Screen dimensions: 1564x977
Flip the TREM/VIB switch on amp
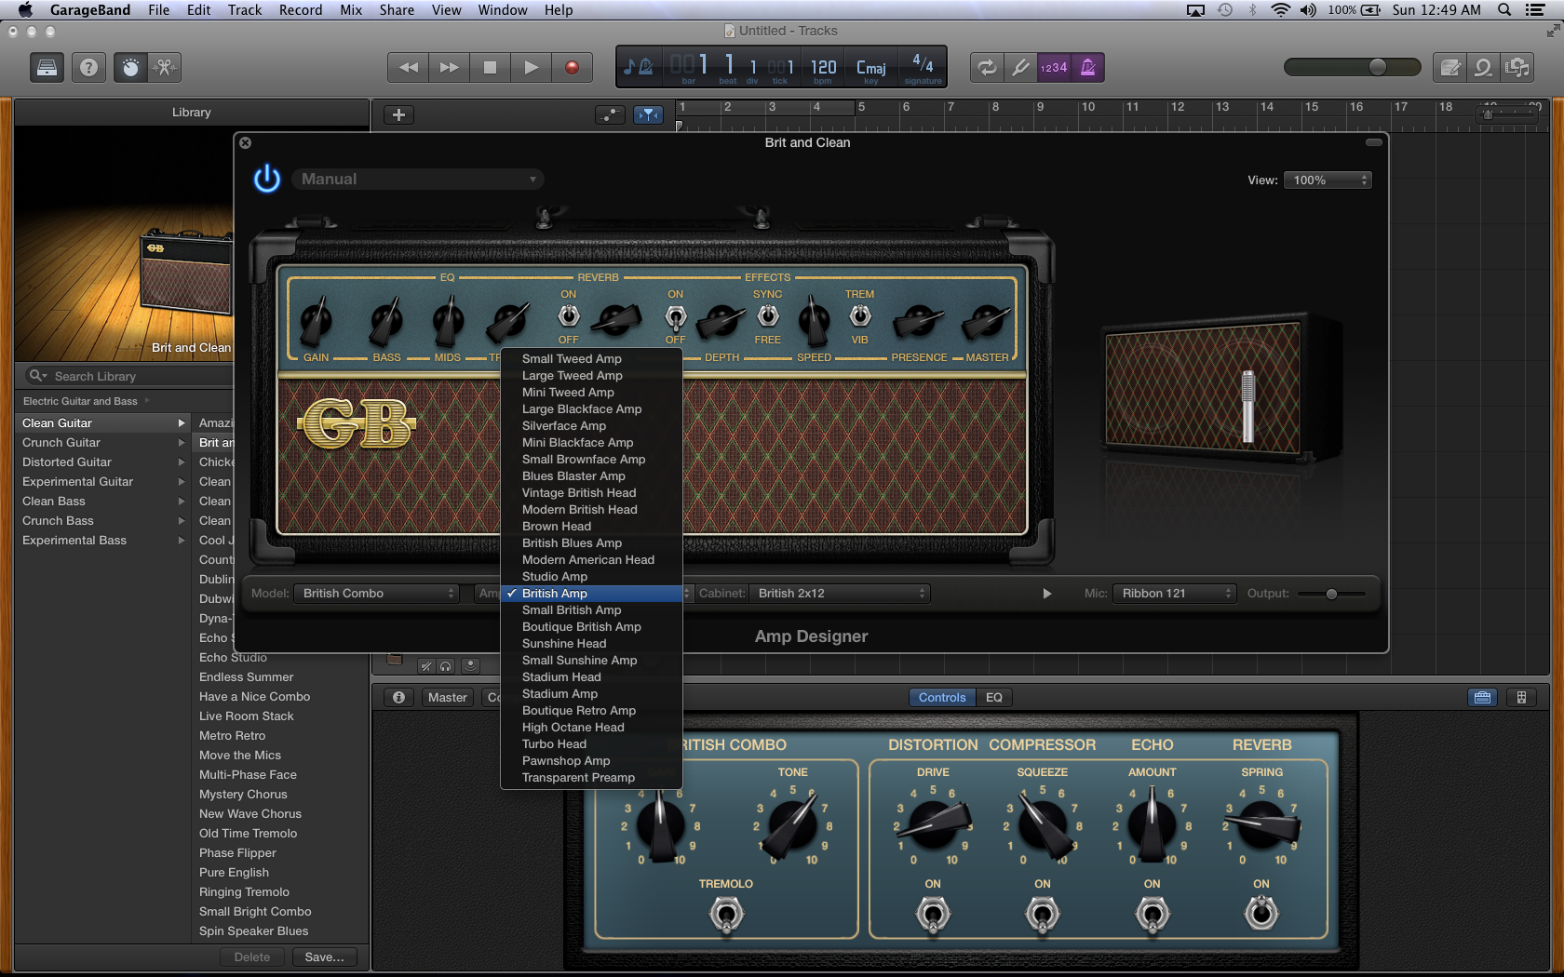click(x=859, y=316)
